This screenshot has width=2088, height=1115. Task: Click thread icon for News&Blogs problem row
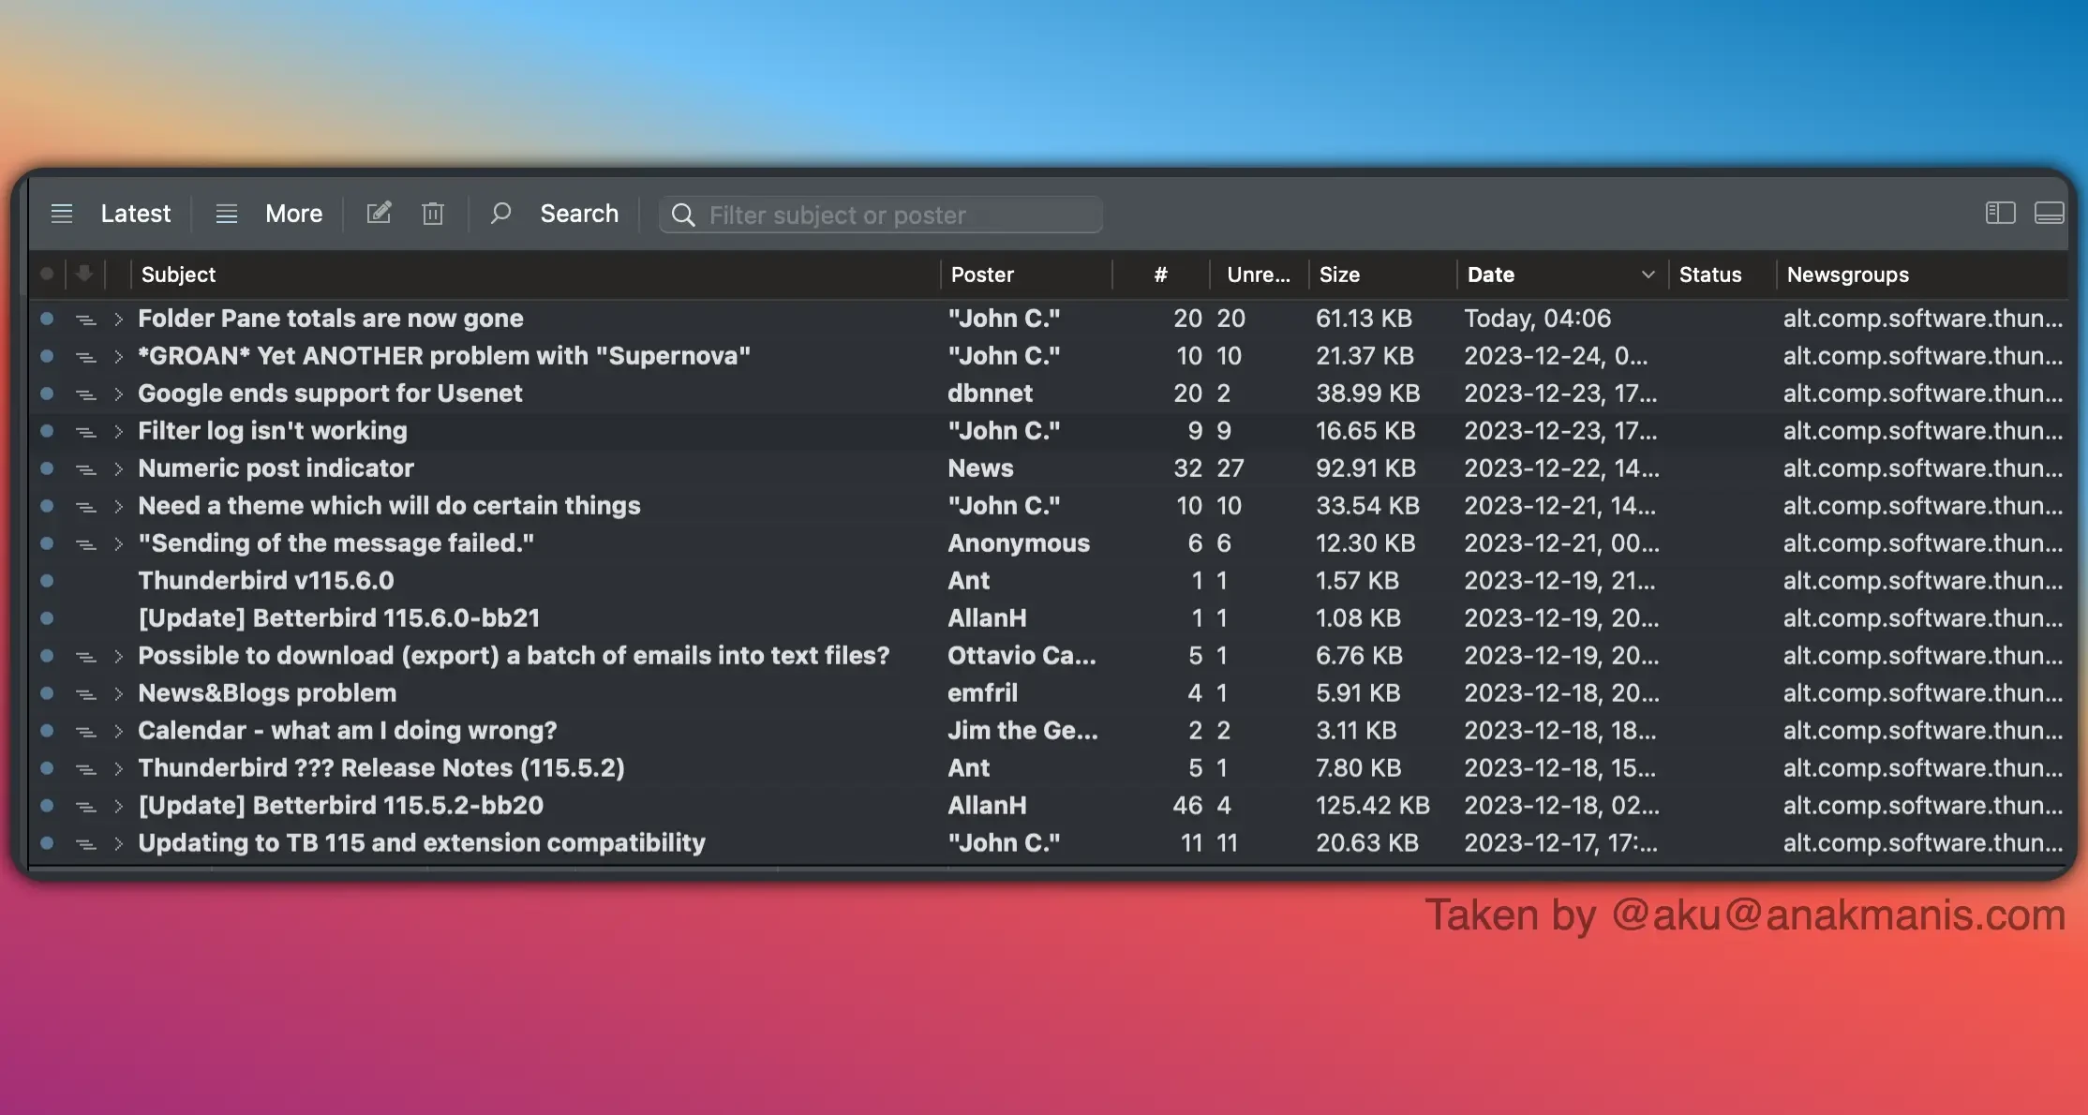point(85,694)
